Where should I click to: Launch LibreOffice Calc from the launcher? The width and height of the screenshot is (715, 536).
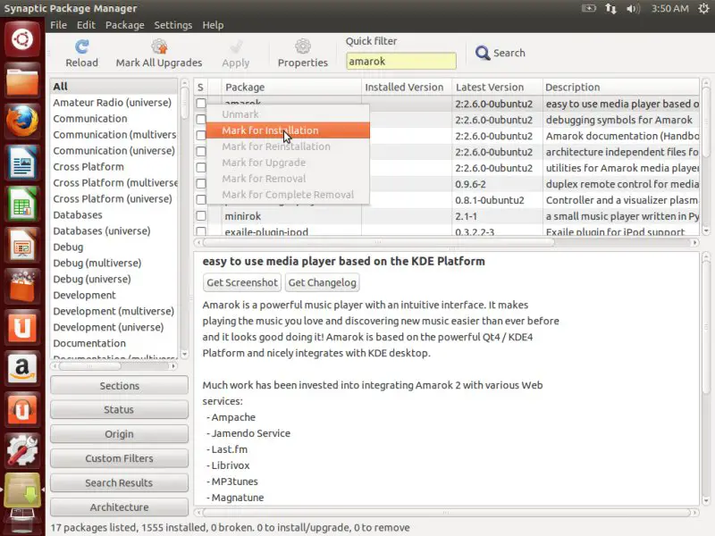pos(21,204)
